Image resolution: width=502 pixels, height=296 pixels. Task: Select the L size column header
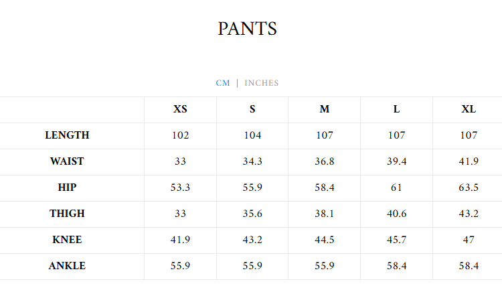396,109
